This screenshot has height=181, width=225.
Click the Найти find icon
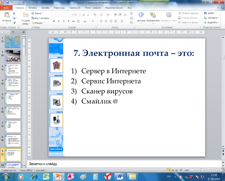coord(209,13)
